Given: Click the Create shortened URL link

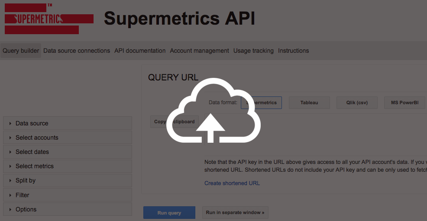Looking at the screenshot, I should (232, 183).
